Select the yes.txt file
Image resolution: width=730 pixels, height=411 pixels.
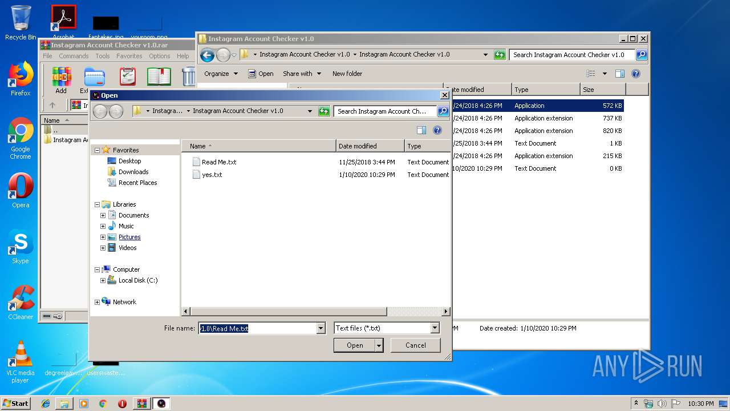212,175
